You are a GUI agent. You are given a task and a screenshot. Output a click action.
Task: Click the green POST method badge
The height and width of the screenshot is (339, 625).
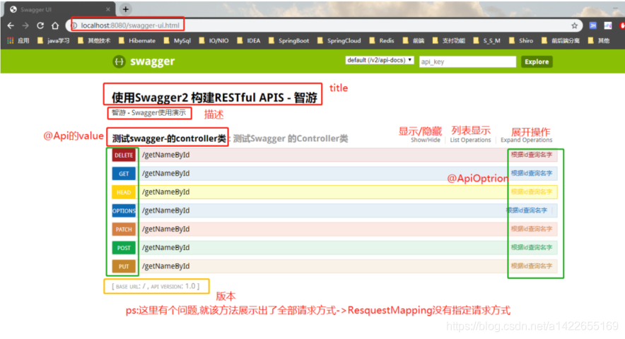pos(124,248)
